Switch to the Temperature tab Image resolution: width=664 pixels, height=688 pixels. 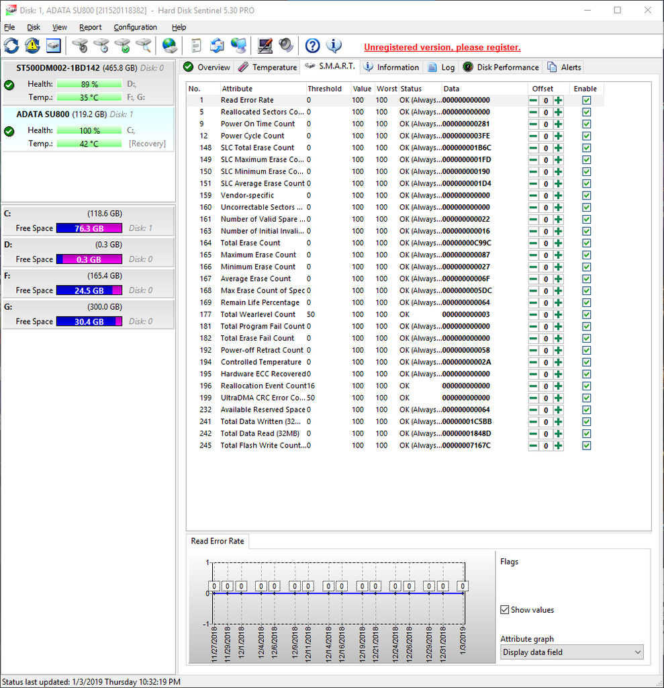click(x=267, y=67)
